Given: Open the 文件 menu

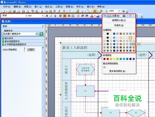Looking at the screenshot, I should pos(7,6).
